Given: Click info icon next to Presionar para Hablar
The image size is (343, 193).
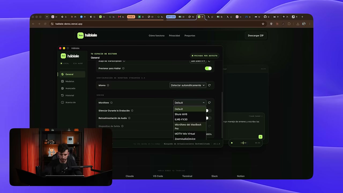Looking at the screenshot, I should [x=123, y=68].
